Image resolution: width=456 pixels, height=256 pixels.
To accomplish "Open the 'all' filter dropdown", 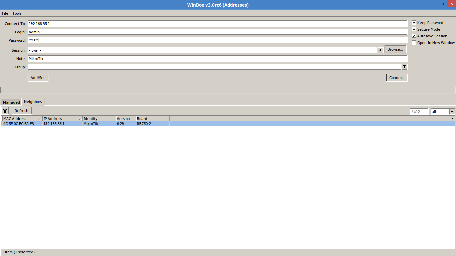I will (452, 111).
